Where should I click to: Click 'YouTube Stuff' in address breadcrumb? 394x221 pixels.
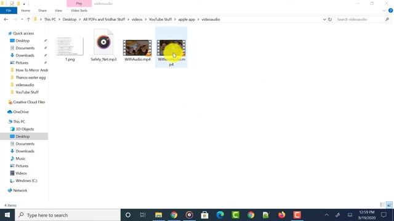(x=160, y=19)
